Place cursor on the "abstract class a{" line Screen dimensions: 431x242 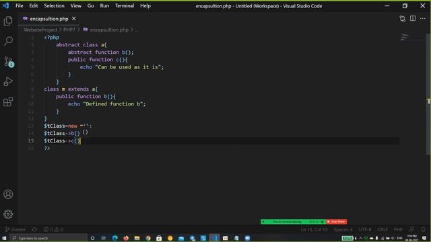click(x=81, y=45)
